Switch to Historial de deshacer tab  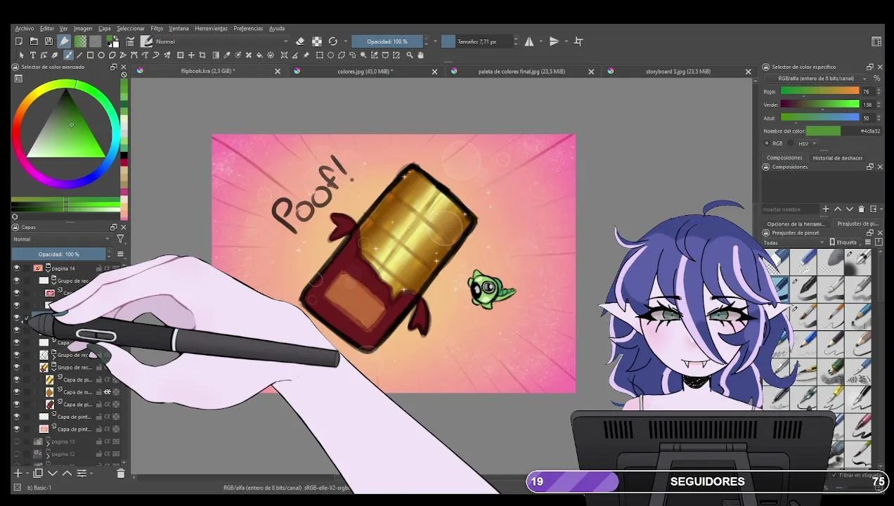click(838, 158)
